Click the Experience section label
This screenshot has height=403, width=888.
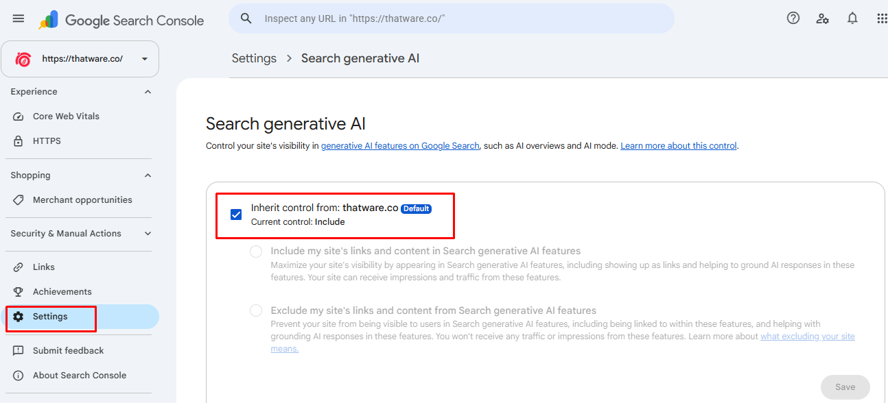tap(34, 92)
